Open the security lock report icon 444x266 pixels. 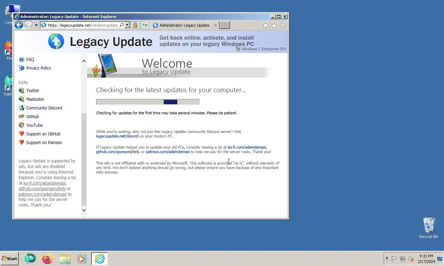(135, 25)
